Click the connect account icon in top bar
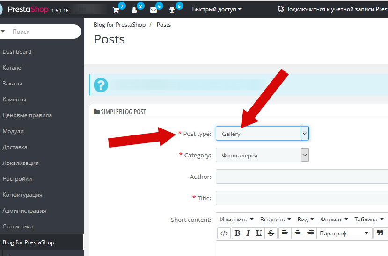Screen dimensions: 388x256 pyautogui.click(x=280, y=9)
